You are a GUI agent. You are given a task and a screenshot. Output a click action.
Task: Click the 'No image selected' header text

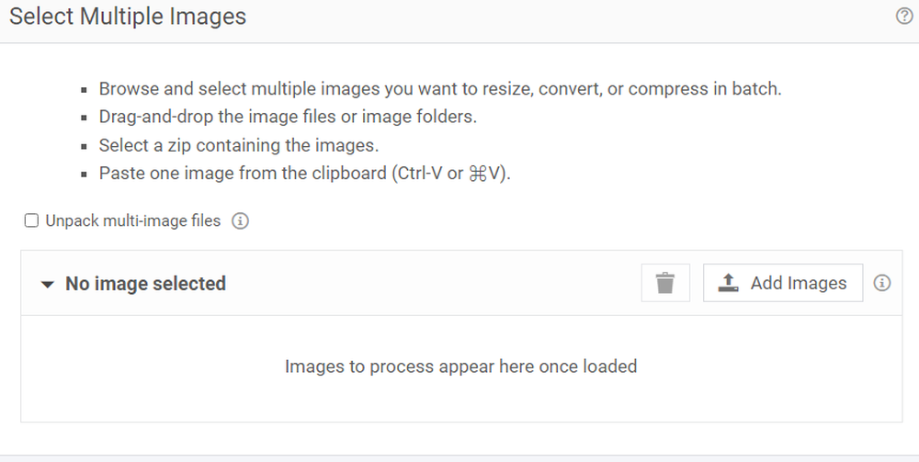(x=145, y=284)
